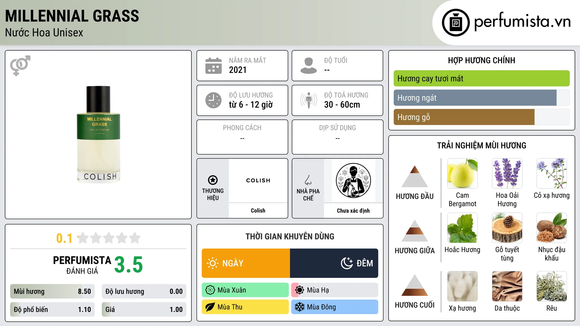Click the perfumista.vn site name
The width and height of the screenshot is (580, 326).
pos(522,22)
